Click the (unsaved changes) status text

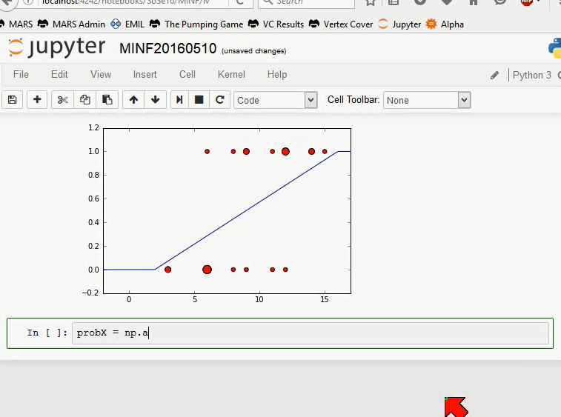[253, 51]
